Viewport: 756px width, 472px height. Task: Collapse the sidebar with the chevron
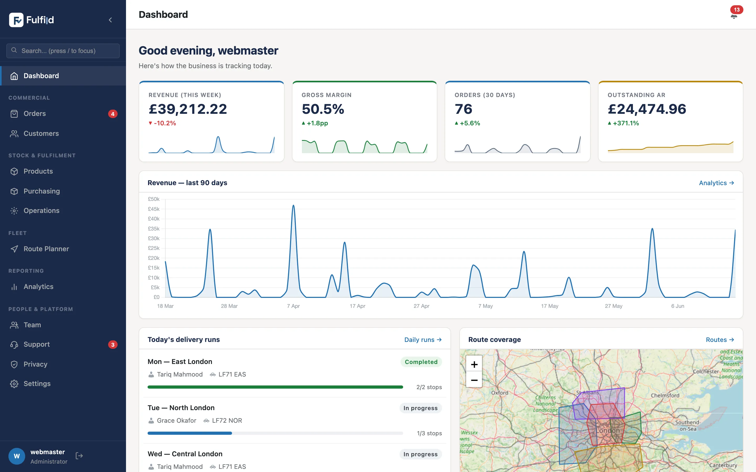pyautogui.click(x=110, y=20)
